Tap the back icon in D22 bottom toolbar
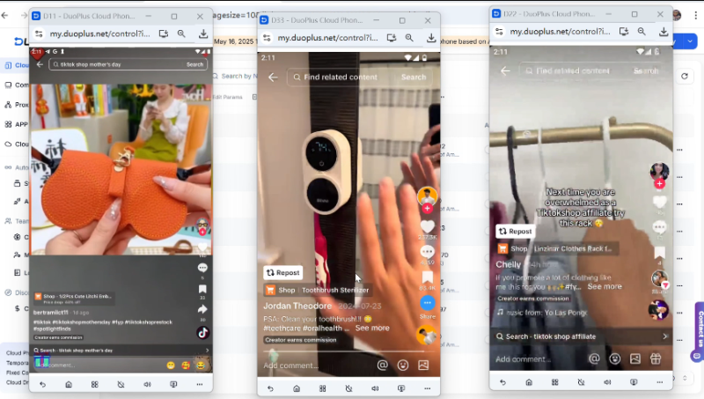 click(502, 382)
